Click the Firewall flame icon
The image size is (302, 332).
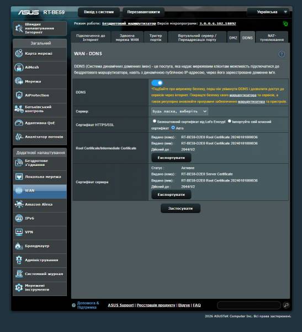click(x=19, y=246)
